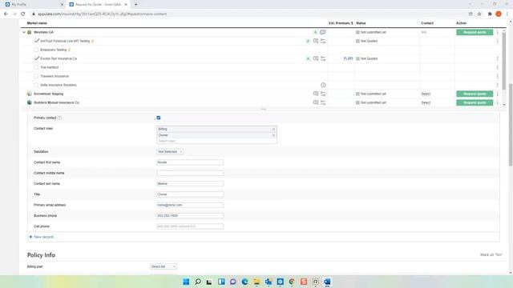
Task: Open Microsoft Edge from taskbar
Action: [x=244, y=282]
